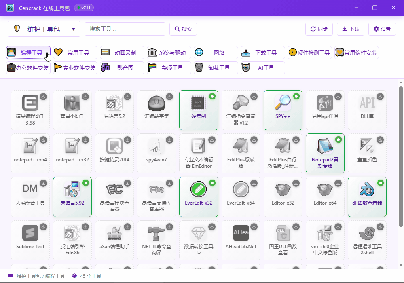
Task: Open the notepad++x64 tool
Action: pyautogui.click(x=30, y=154)
